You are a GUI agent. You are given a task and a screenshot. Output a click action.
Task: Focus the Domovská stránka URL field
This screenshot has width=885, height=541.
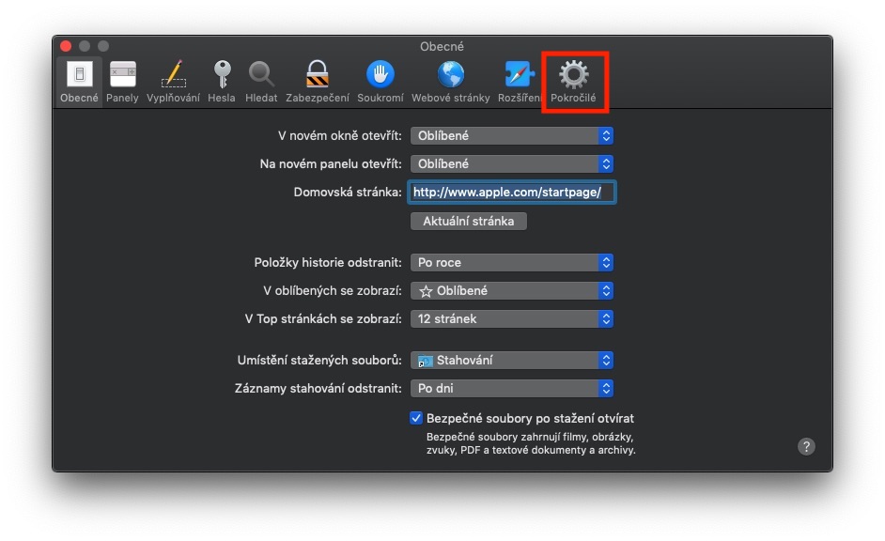tap(512, 193)
